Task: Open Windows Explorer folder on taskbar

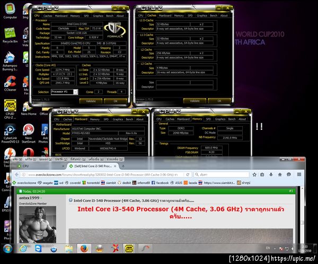Action: point(69,249)
